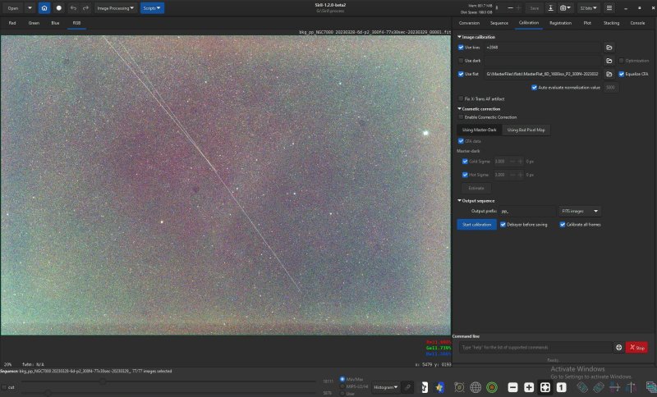
Task: Open the Histogram display mode dropdown
Action: pos(385,387)
